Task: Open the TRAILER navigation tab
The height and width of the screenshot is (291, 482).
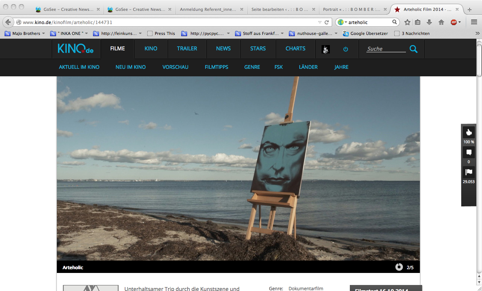Action: pos(187,48)
